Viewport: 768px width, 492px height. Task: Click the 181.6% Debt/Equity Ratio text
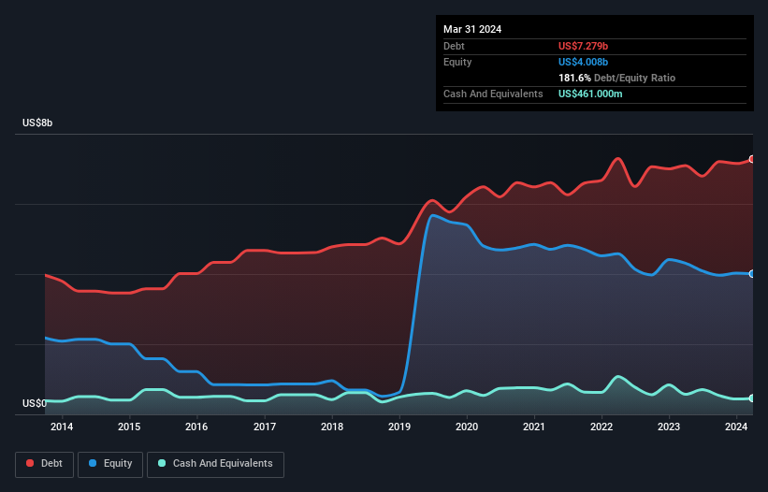pos(616,78)
